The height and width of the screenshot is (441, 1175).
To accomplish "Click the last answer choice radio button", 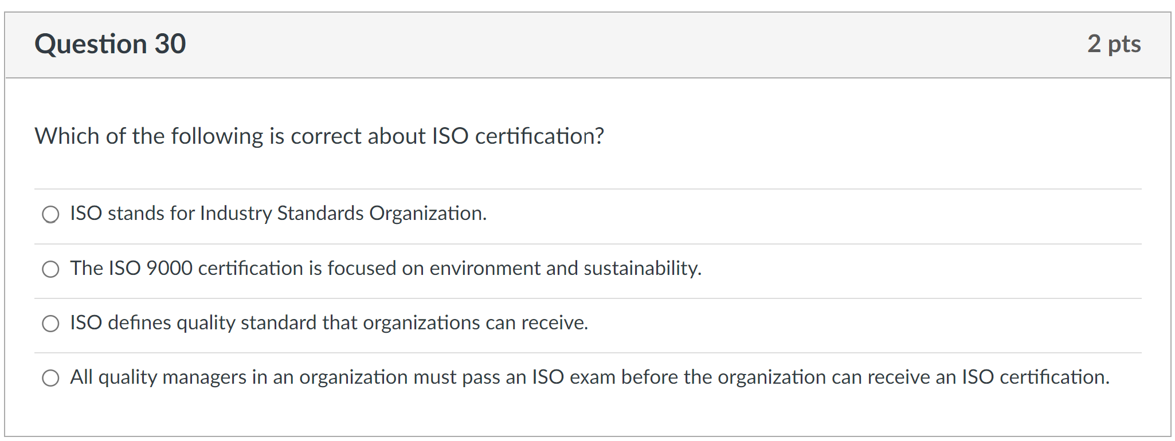I will point(51,377).
